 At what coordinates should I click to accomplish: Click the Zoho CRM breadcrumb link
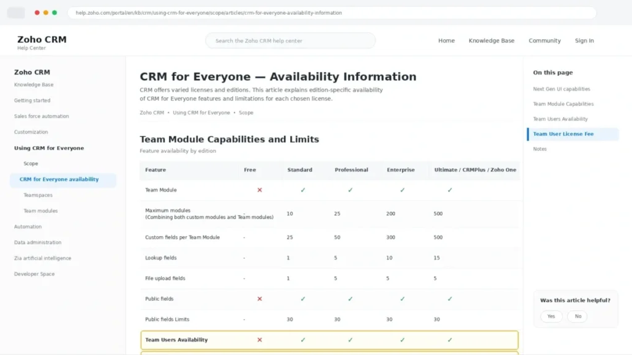tap(152, 113)
